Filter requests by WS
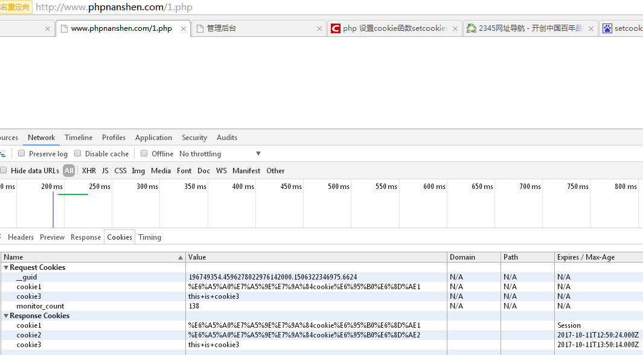Viewport: 643px width, 355px height. coord(222,170)
